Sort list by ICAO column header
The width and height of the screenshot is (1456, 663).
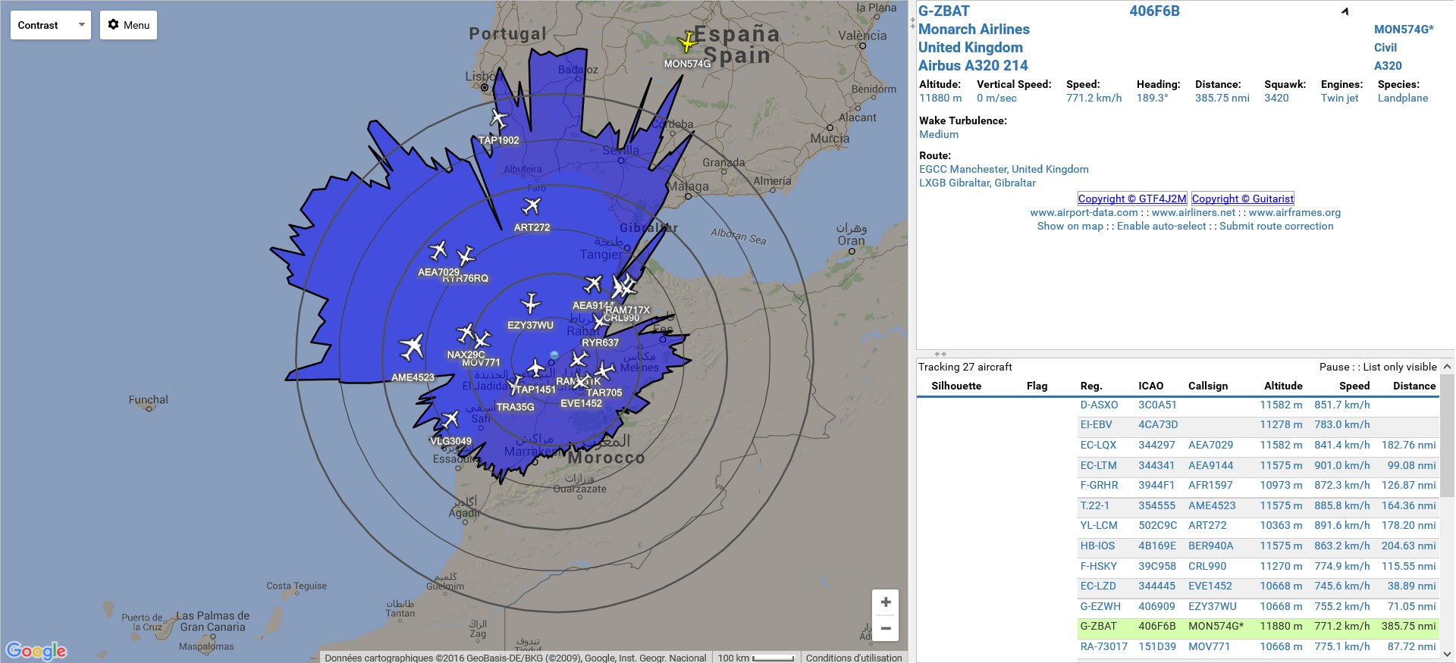coord(1150,386)
